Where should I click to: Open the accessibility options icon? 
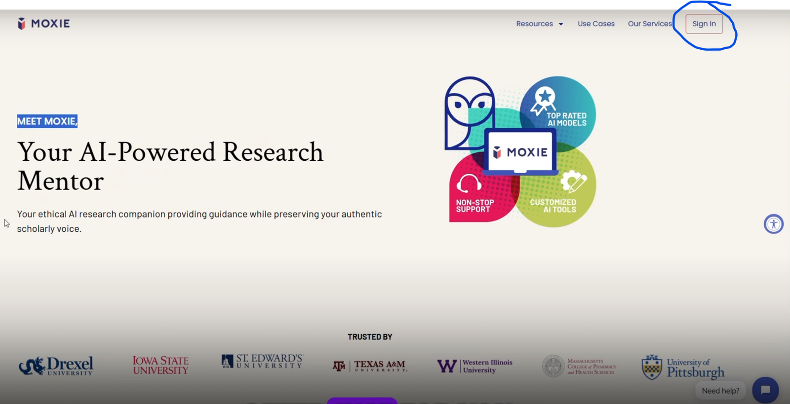pos(774,224)
